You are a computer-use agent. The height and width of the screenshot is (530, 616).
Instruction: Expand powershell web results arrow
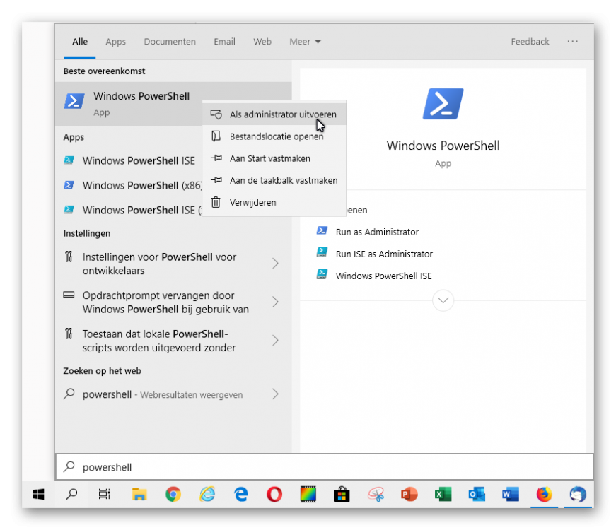[275, 394]
